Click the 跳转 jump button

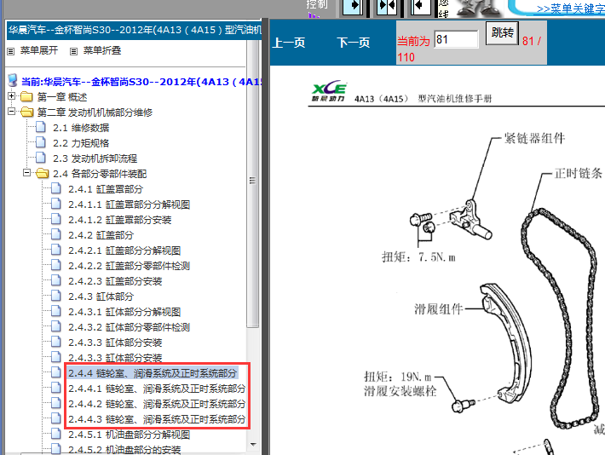tap(502, 33)
